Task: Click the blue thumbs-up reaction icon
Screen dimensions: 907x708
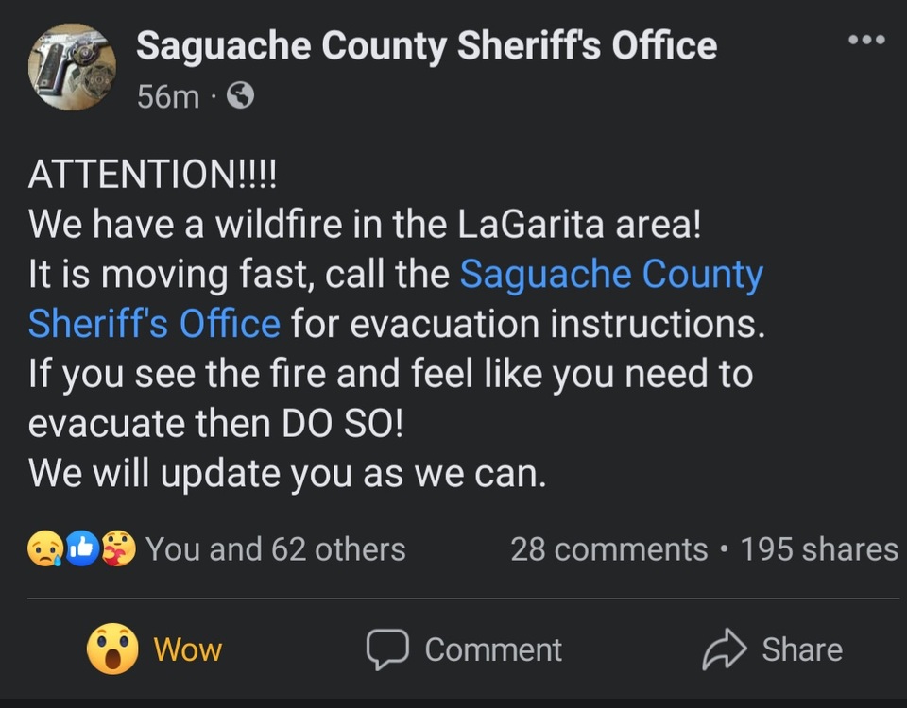Action: click(x=82, y=548)
